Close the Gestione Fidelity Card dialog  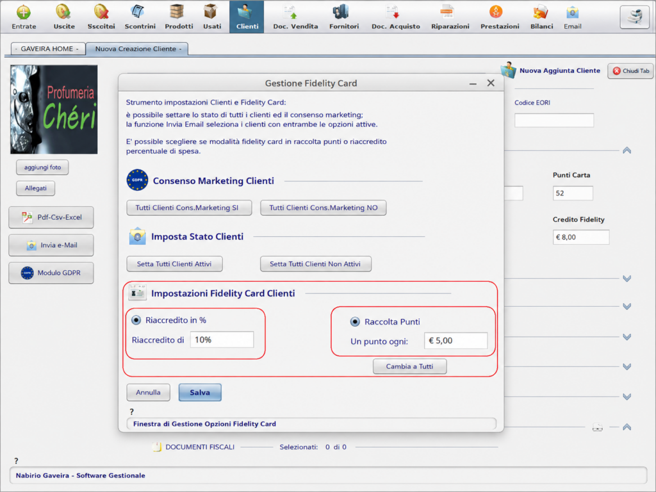[491, 83]
